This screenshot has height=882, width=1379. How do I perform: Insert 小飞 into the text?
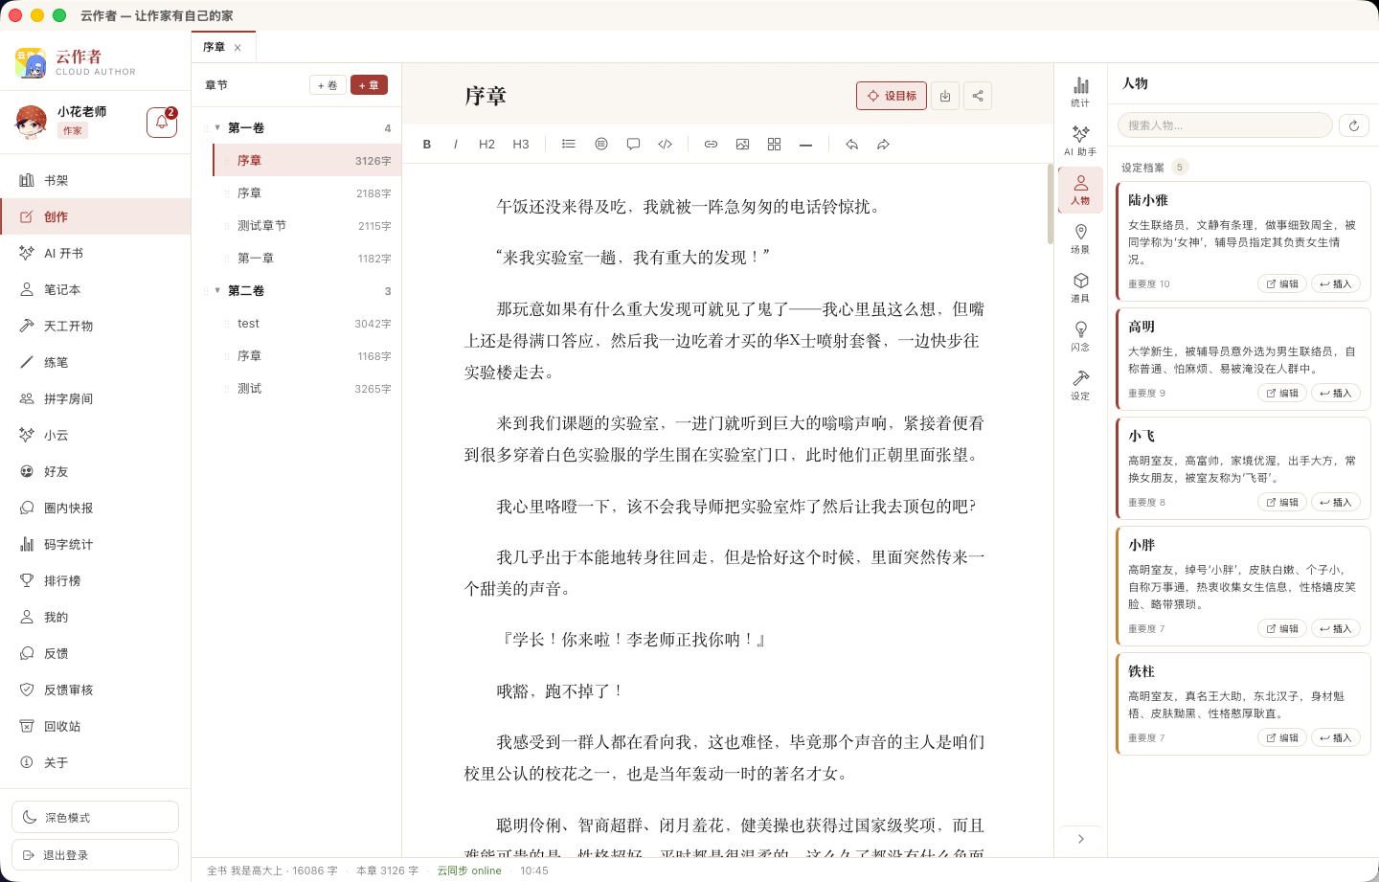click(1336, 502)
